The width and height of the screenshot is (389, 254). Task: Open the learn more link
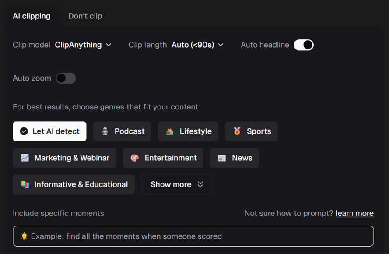[x=354, y=213]
